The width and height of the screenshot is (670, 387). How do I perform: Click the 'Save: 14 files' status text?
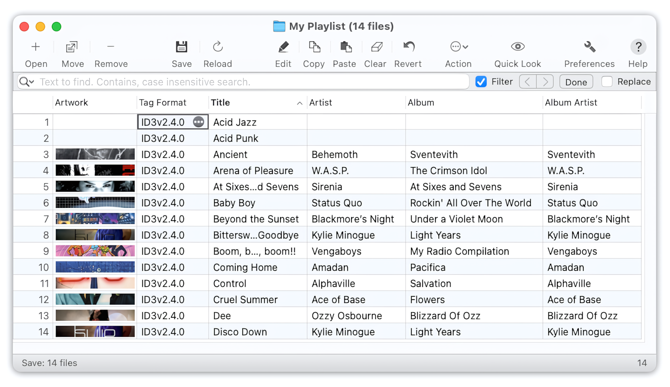tap(49, 363)
